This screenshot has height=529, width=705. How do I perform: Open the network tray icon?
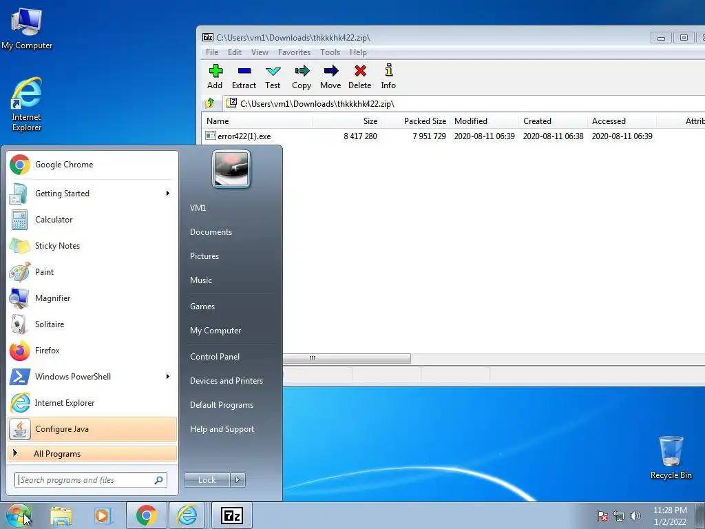[619, 516]
